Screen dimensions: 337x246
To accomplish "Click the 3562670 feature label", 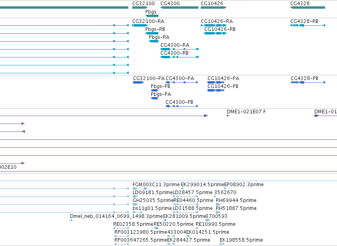I will pyautogui.click(x=225, y=193).
